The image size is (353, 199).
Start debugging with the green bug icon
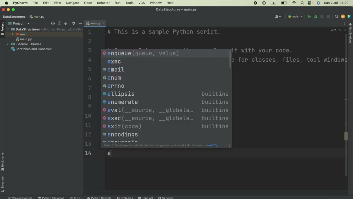tap(315, 17)
